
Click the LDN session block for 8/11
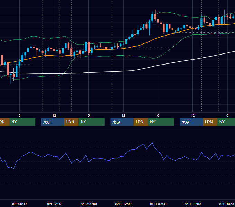210,122
